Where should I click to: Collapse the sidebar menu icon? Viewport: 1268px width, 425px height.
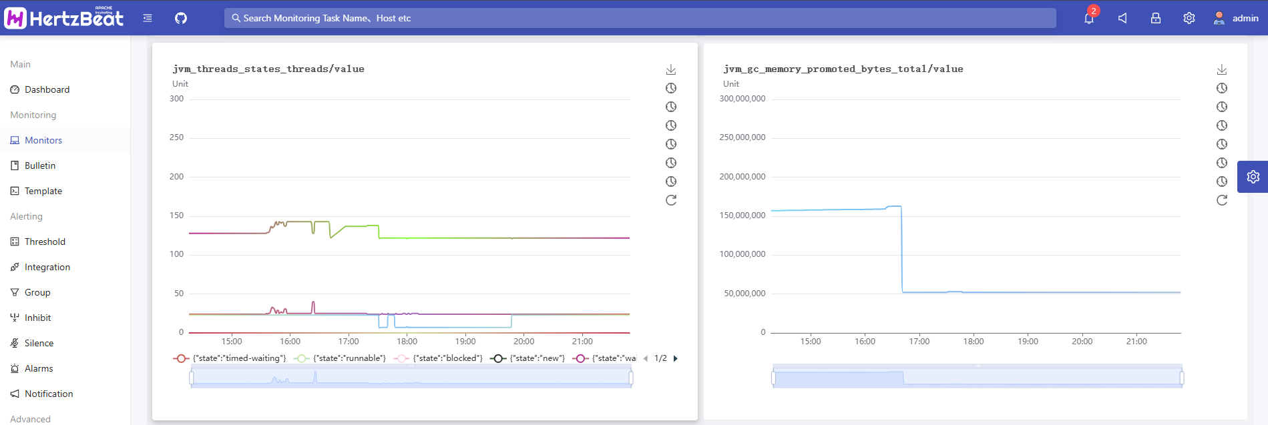148,18
